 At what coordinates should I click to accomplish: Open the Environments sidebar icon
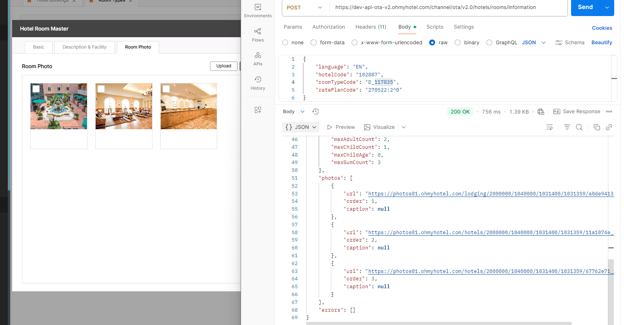click(258, 11)
